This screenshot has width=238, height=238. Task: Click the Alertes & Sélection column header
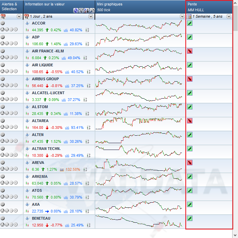tap(12, 7)
